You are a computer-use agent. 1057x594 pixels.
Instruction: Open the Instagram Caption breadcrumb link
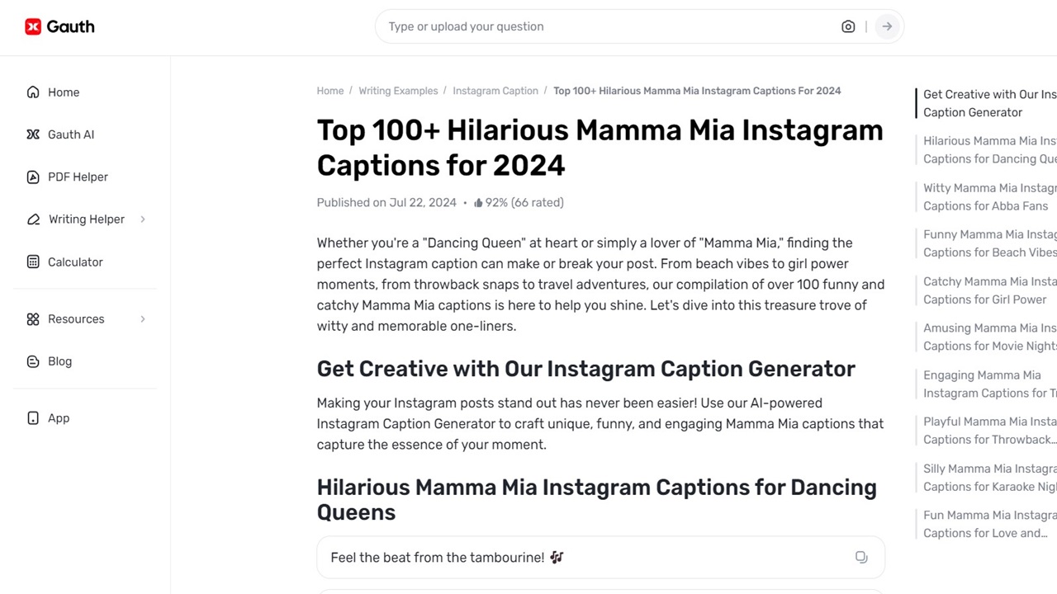(x=495, y=91)
